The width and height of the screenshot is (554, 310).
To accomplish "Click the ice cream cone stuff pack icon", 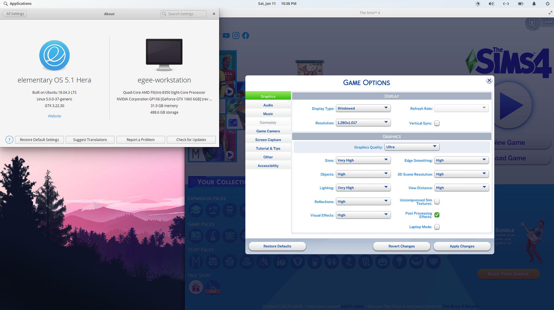I will click(400, 262).
